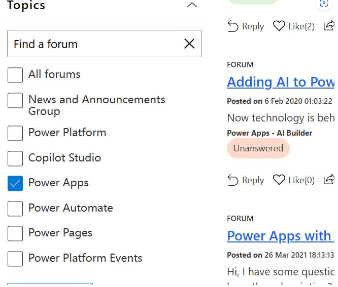The height and width of the screenshot is (287, 338).
Task: Click the Like(0) label
Action: click(x=301, y=180)
